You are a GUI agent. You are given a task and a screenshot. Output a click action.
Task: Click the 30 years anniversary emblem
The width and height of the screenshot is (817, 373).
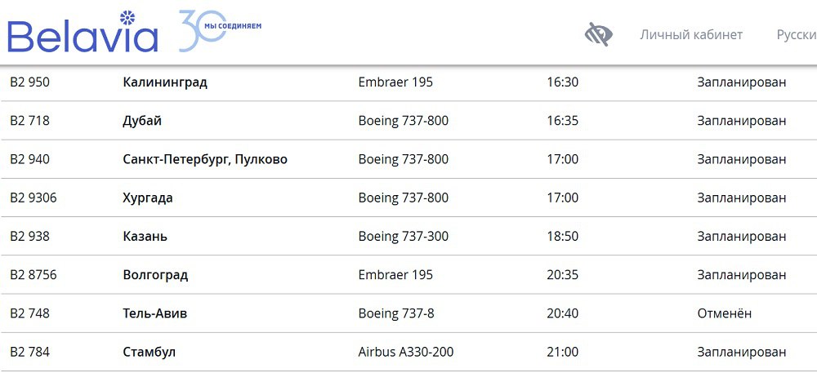pos(219,32)
